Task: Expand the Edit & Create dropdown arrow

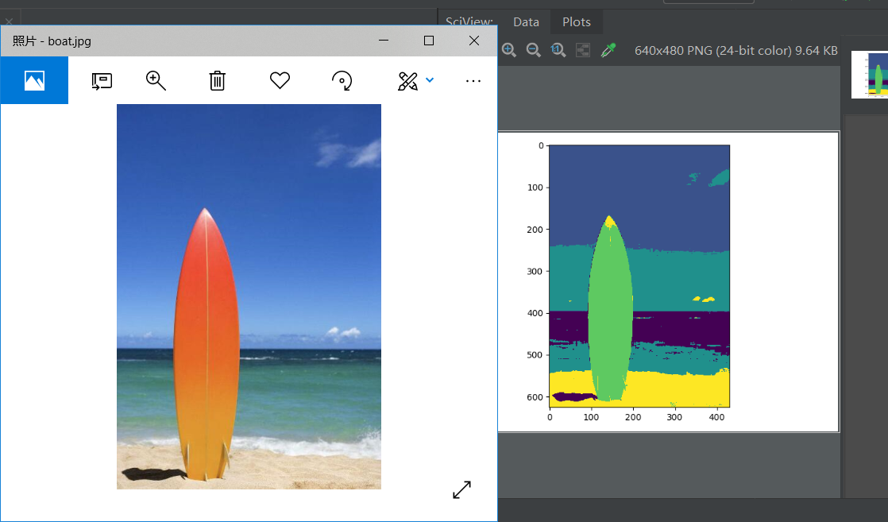Action: point(430,80)
